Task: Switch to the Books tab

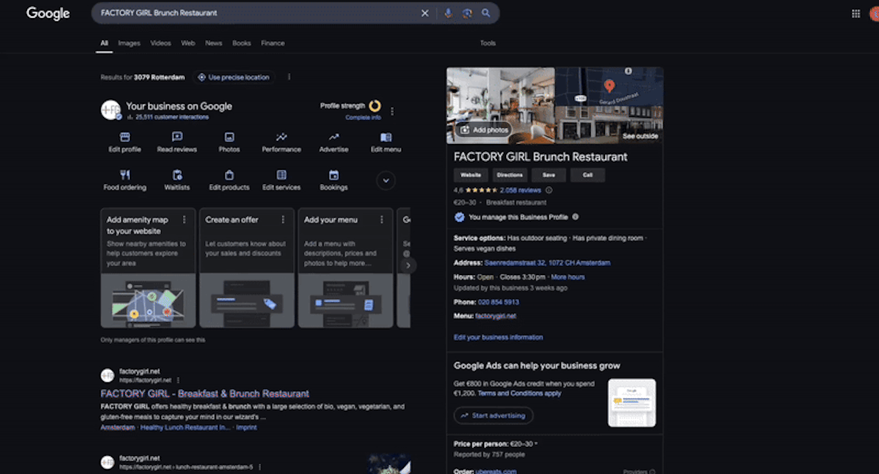Action: pyautogui.click(x=242, y=43)
